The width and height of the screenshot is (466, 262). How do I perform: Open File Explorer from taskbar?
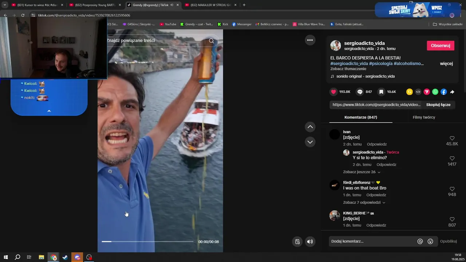(x=41, y=257)
